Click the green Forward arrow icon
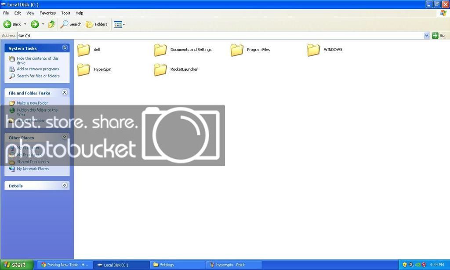The height and width of the screenshot is (270, 450). pos(35,25)
